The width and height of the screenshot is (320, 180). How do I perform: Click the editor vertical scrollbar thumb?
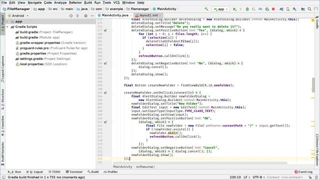click(313, 85)
